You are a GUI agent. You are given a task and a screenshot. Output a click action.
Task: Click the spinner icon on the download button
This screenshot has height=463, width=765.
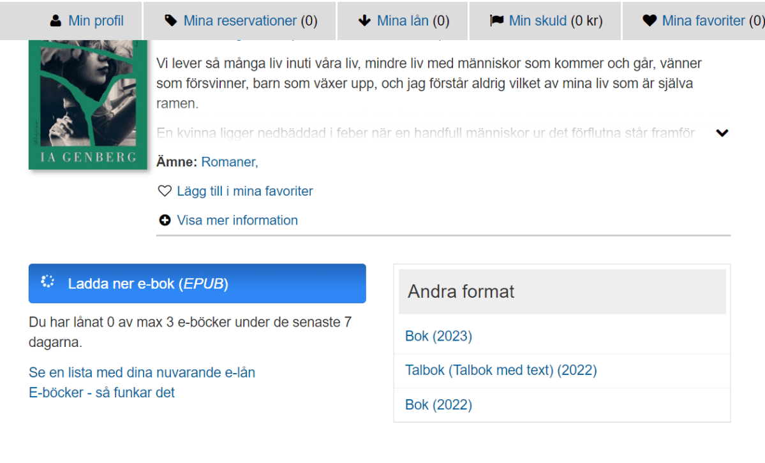pyautogui.click(x=47, y=281)
